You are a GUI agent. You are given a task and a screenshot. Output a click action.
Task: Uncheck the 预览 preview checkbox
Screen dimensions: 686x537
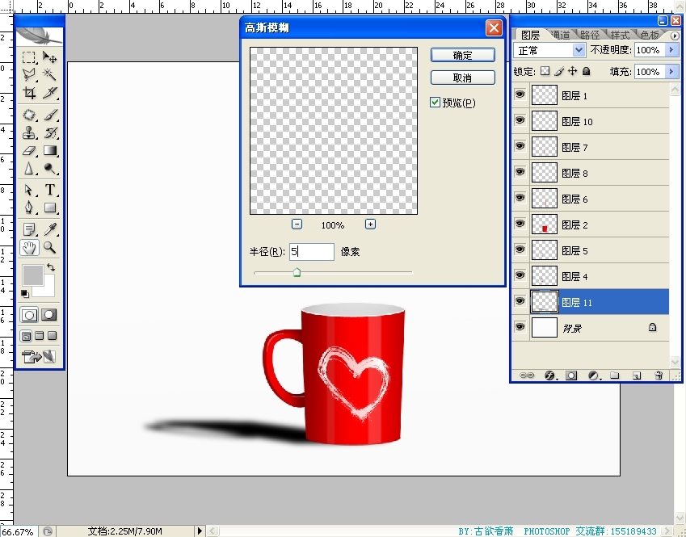point(436,103)
